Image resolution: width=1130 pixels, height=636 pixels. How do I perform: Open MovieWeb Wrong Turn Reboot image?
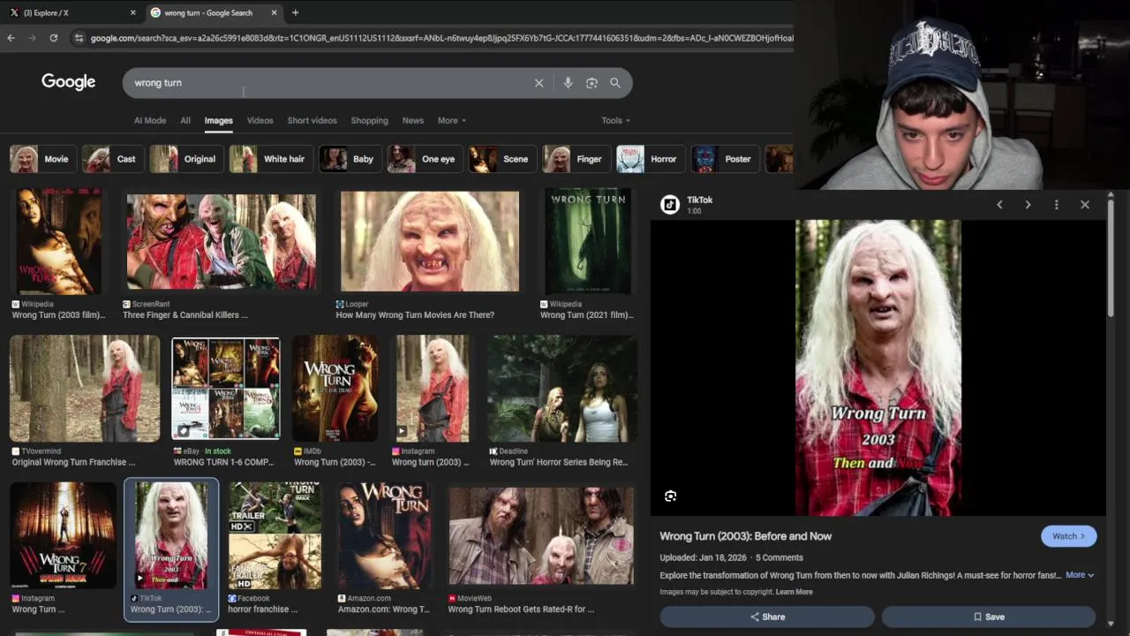coord(541,535)
